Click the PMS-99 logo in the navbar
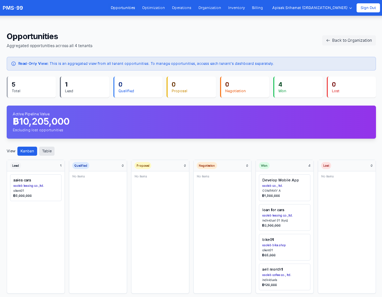382x297 pixels. click(13, 7)
